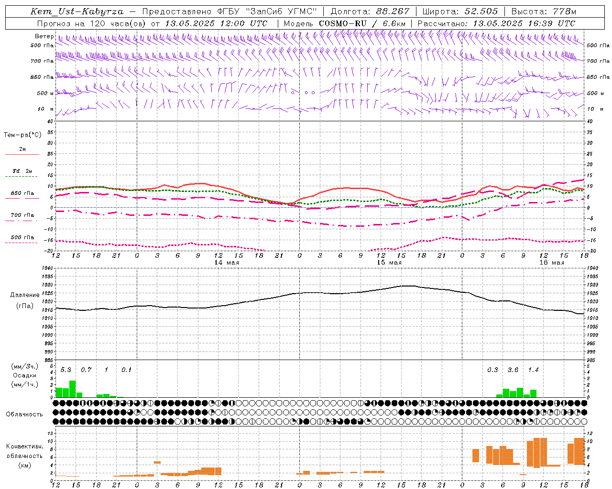Click the station name Kem_Ust-Kabyrza

77,11
